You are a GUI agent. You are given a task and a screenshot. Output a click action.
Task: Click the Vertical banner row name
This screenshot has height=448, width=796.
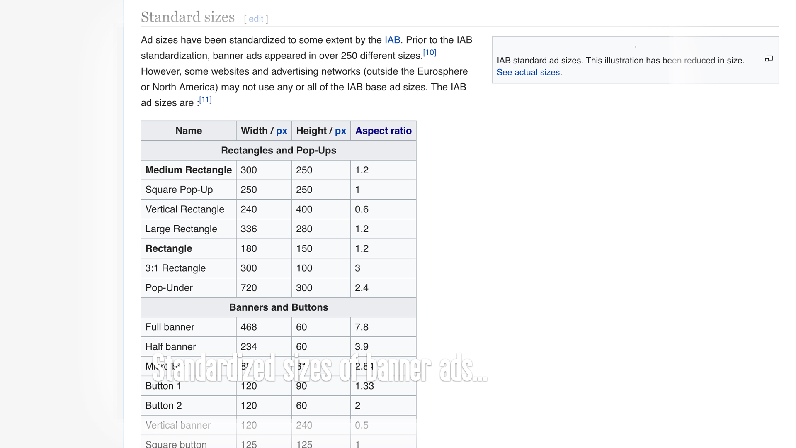(x=178, y=425)
